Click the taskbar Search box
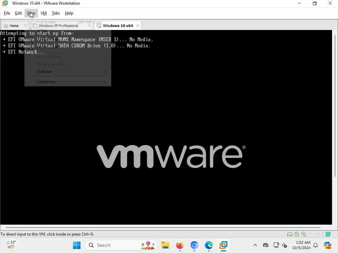This screenshot has width=338, height=253. click(121, 245)
